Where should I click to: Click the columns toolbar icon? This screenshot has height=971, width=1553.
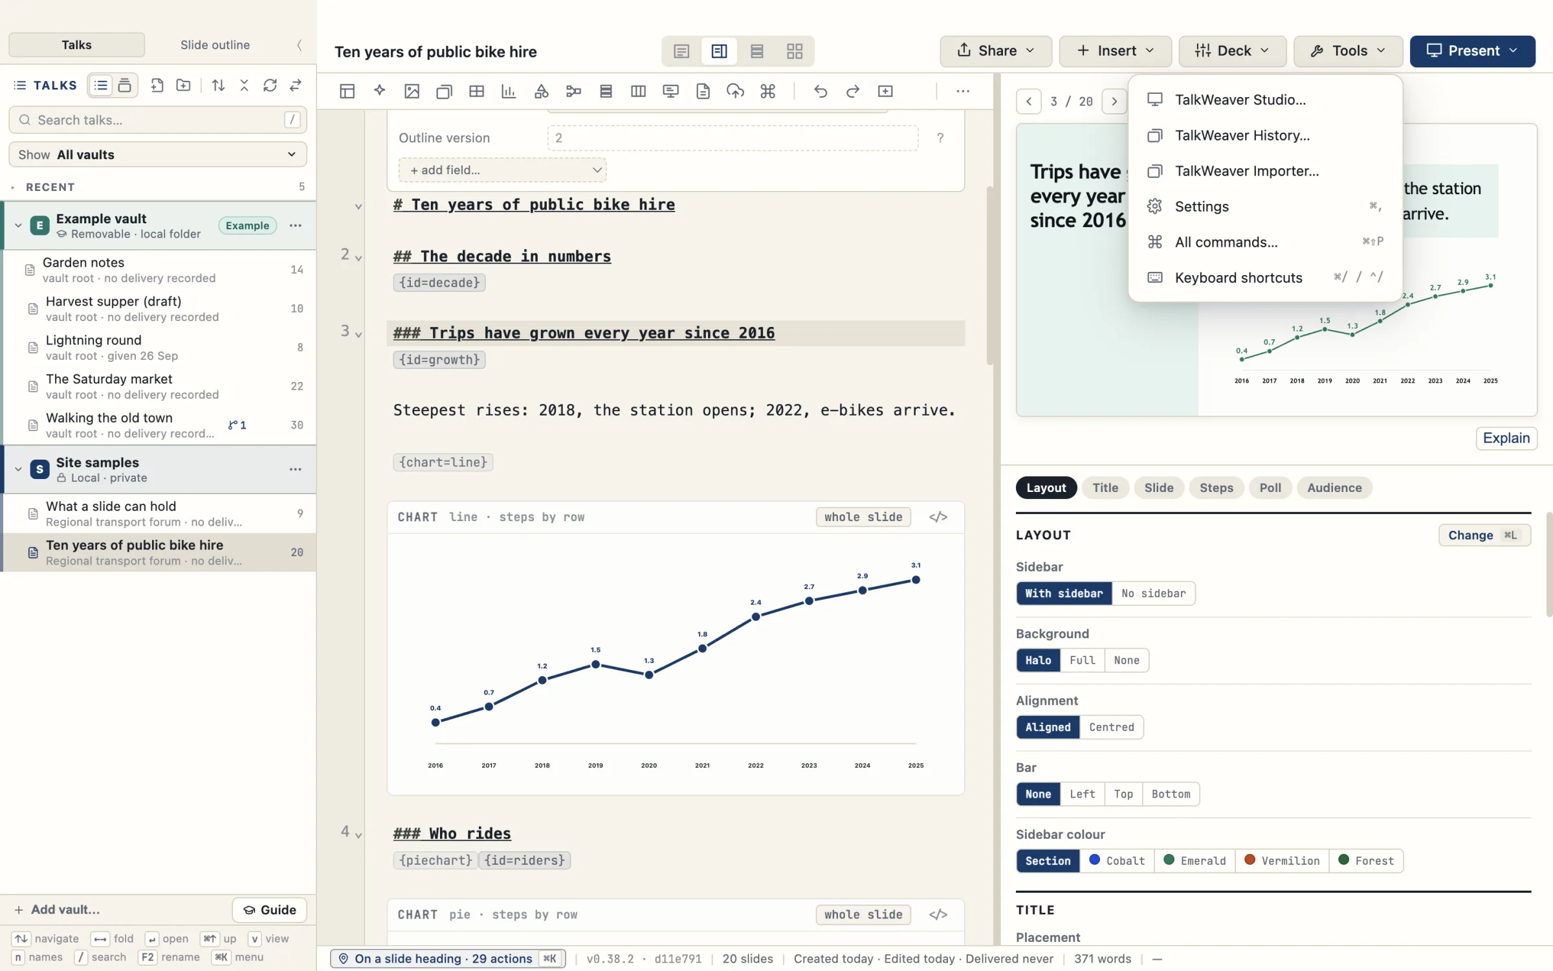(x=638, y=91)
